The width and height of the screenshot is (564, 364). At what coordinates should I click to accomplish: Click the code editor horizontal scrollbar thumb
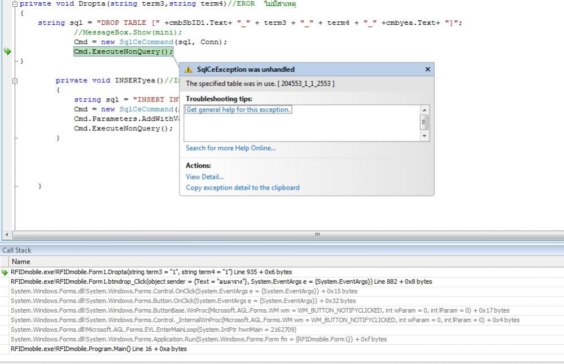tap(317, 235)
